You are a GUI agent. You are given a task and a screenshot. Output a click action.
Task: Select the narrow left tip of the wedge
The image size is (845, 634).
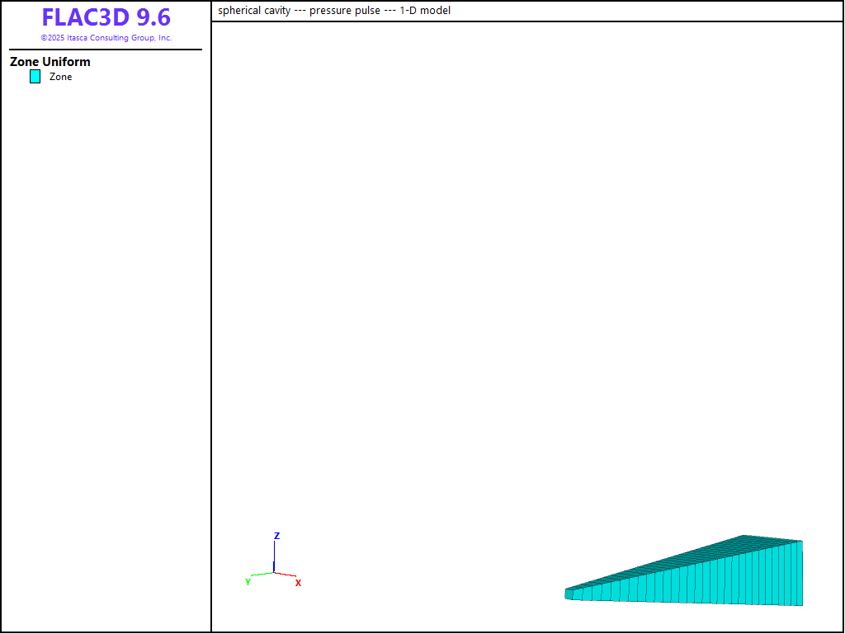tap(569, 594)
